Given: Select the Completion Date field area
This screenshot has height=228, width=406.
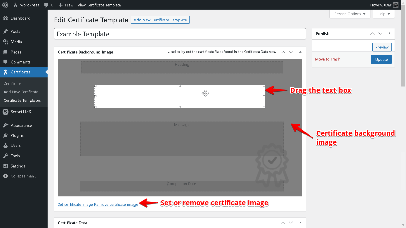Looking at the screenshot, I should click(x=182, y=186).
